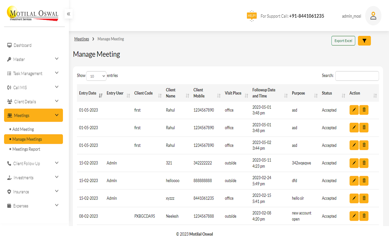The height and width of the screenshot is (242, 389).
Task: Click client mobile 888888888 cell
Action: pos(202,180)
